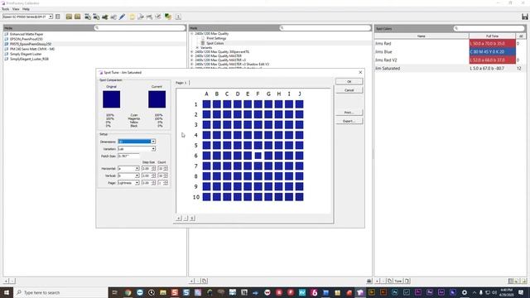Open the Vertical axis dropdown
The height and width of the screenshot is (298, 530).
point(137,175)
